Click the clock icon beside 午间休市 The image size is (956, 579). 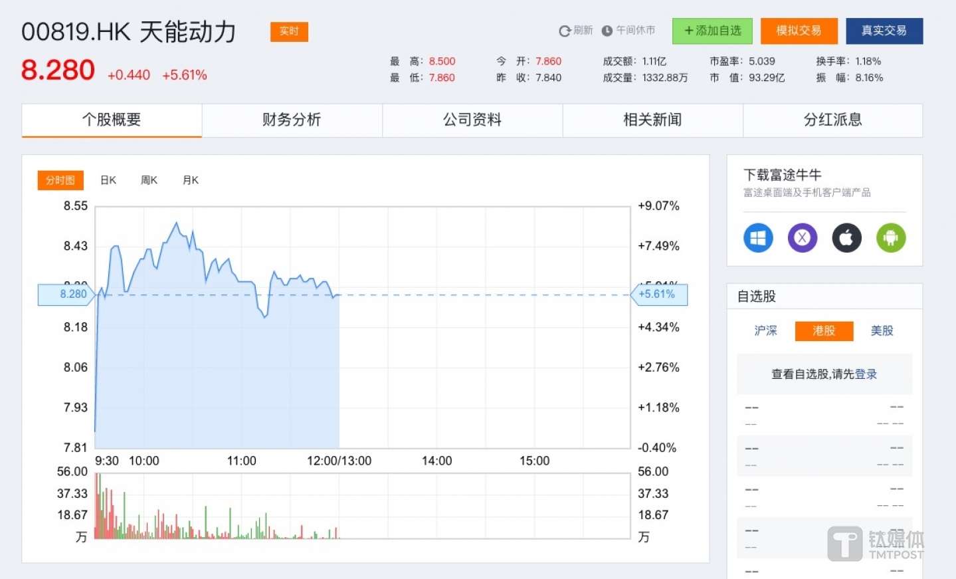[x=607, y=31]
